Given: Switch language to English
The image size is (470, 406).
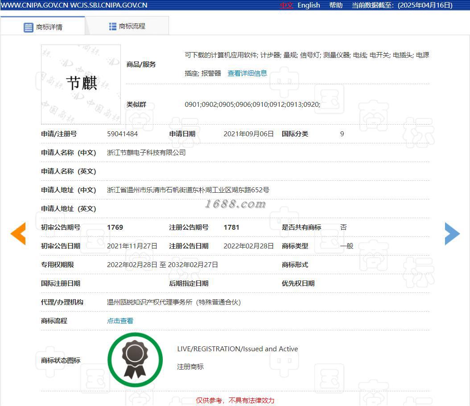Looking at the screenshot, I should coord(309,5).
